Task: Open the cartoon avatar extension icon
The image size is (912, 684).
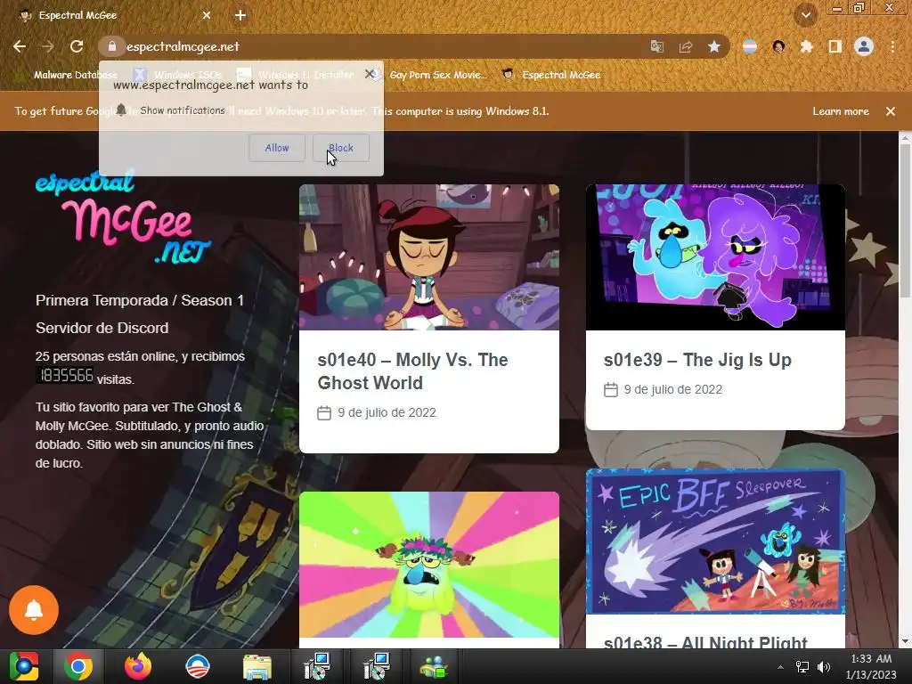Action: (x=778, y=46)
